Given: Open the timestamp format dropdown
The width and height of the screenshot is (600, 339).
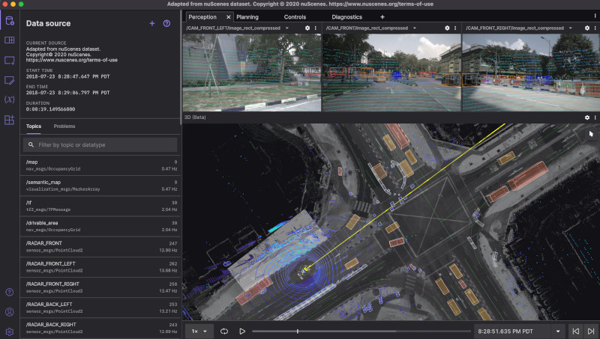Looking at the screenshot, I should coord(557,331).
